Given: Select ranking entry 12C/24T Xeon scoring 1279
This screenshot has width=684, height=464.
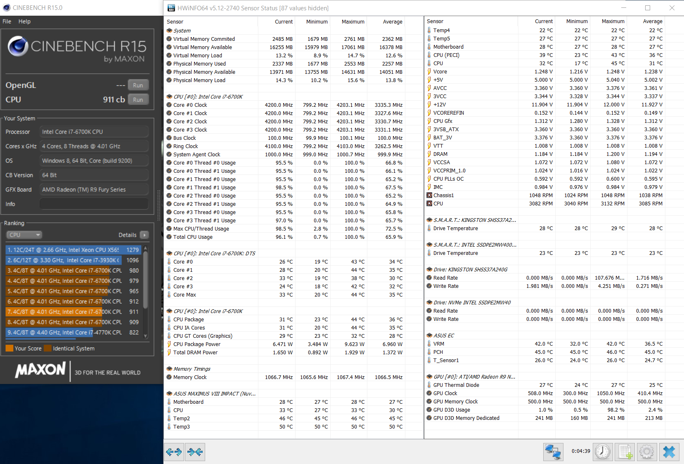Looking at the screenshot, I should point(73,250).
